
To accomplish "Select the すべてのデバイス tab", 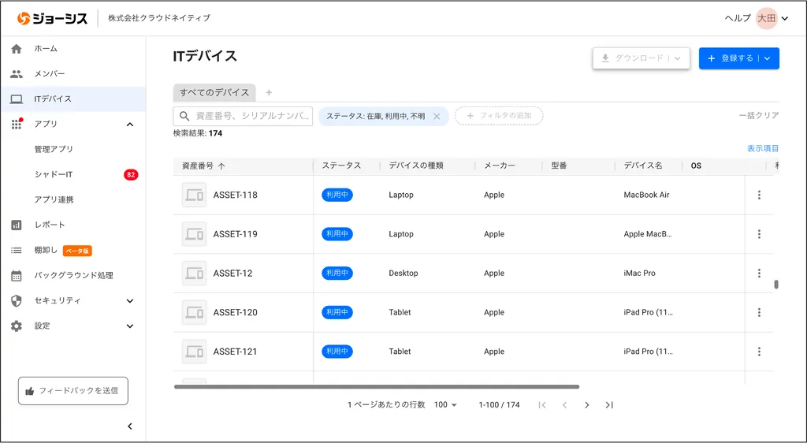I will (x=214, y=92).
